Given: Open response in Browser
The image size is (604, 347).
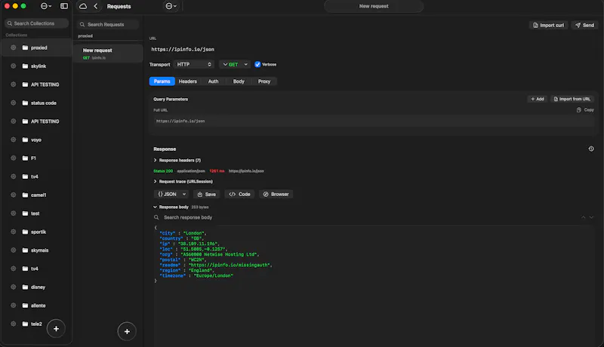Looking at the screenshot, I should click(x=276, y=195).
